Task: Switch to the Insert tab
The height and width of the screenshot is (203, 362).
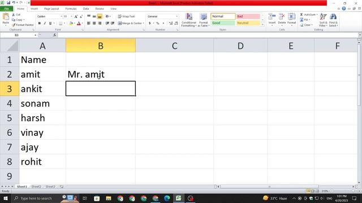Action: pyautogui.click(x=34, y=9)
